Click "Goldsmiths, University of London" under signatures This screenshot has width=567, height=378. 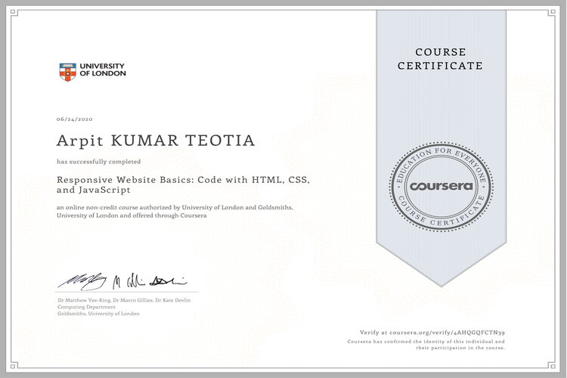tap(98, 313)
